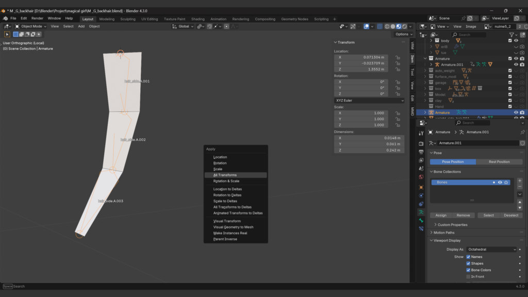Add a bone collection with plus button
Viewport: 528px width, 297px height.
[x=519, y=181]
